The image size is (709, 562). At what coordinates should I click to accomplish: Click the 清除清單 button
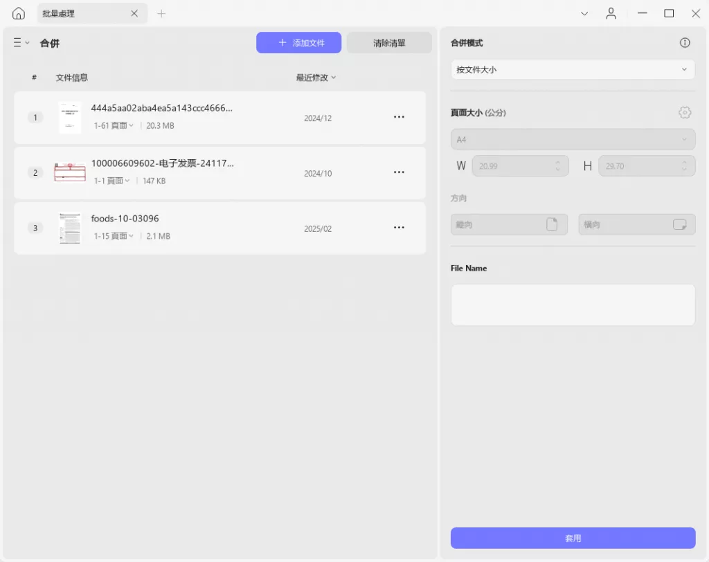(389, 43)
